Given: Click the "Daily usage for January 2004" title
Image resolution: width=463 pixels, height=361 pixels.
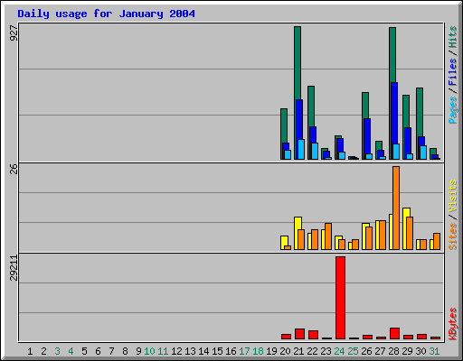Looking at the screenshot, I should pos(106,14).
